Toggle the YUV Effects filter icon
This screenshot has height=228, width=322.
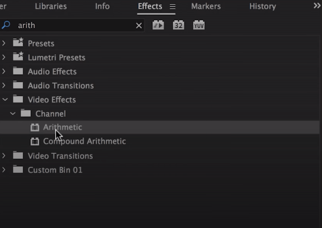(x=199, y=25)
